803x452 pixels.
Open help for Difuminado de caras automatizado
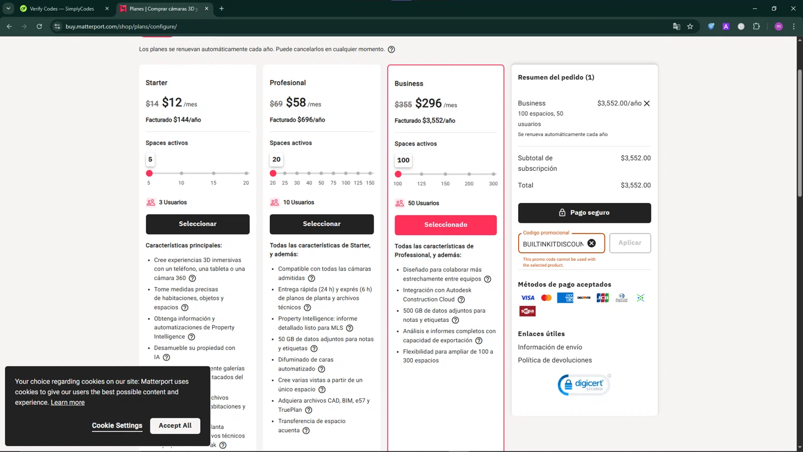[322, 369]
